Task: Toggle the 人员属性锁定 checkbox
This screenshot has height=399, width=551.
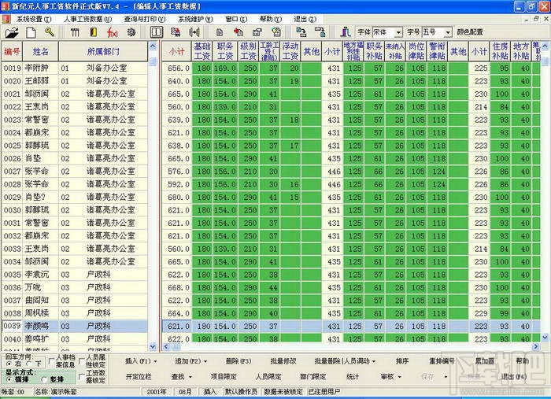Action: [x=82, y=361]
